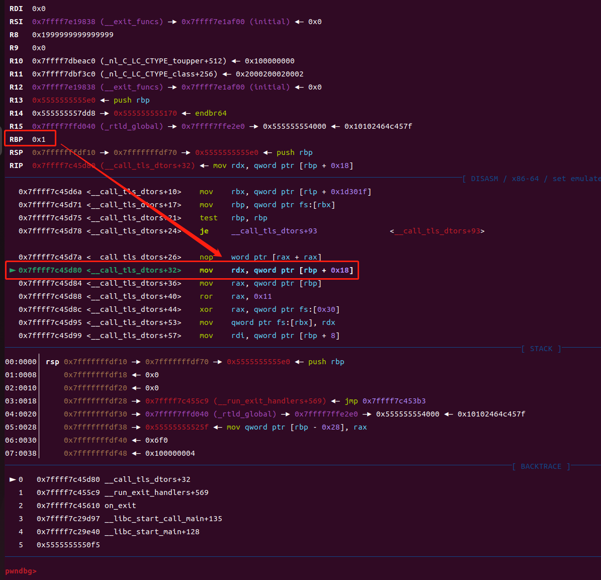Select disasm line __call_tls_dtors+10
The width and height of the screenshot is (601, 580).
[195, 192]
